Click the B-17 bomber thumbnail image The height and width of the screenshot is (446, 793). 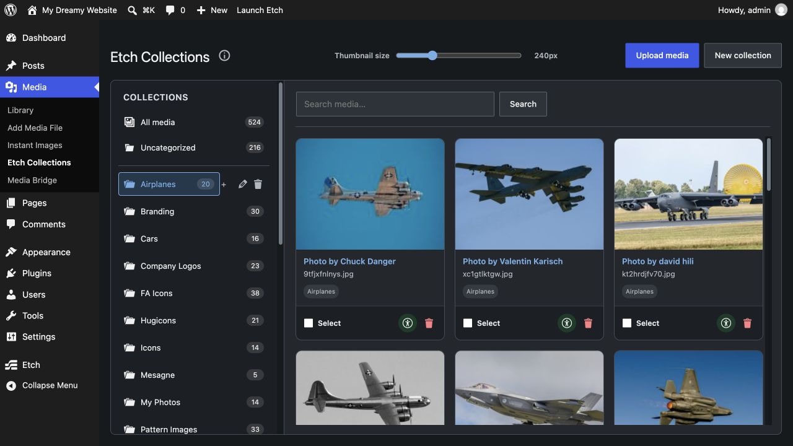point(370,194)
